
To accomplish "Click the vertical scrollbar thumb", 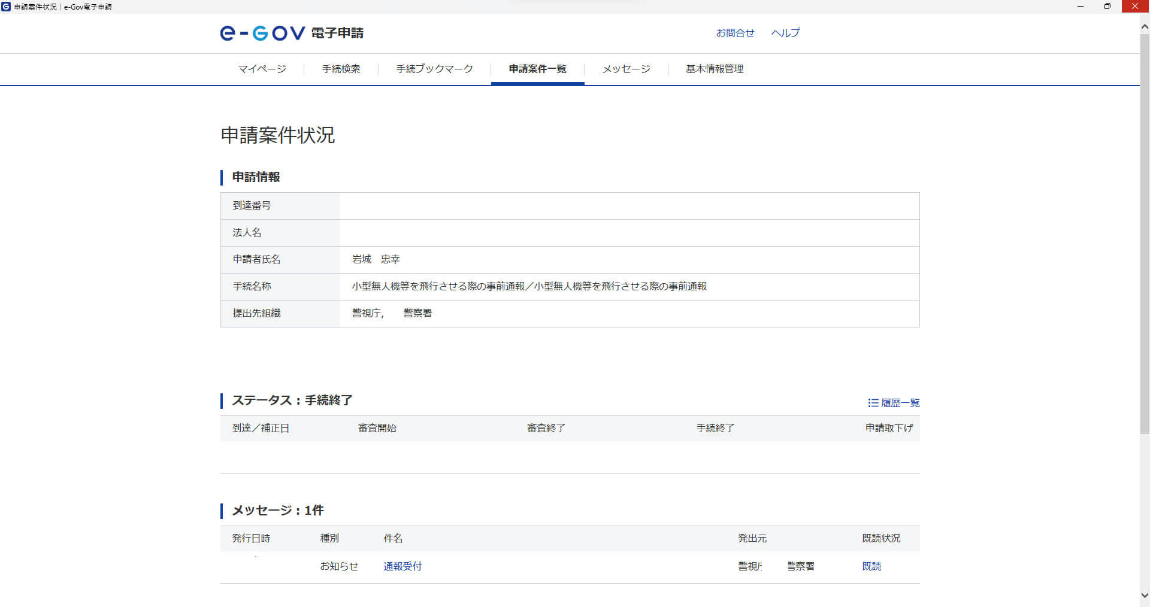I will pos(1145,233).
